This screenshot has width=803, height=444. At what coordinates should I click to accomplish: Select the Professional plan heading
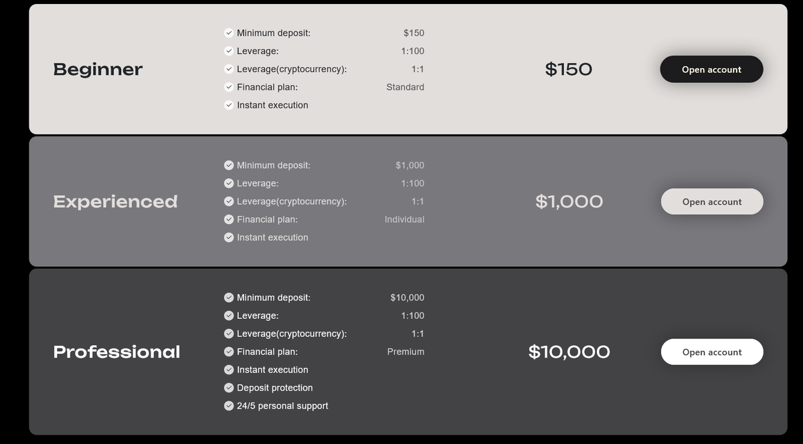(116, 352)
